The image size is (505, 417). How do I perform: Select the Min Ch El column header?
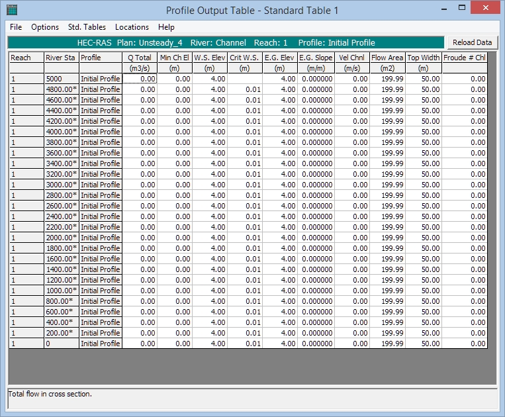click(x=175, y=58)
